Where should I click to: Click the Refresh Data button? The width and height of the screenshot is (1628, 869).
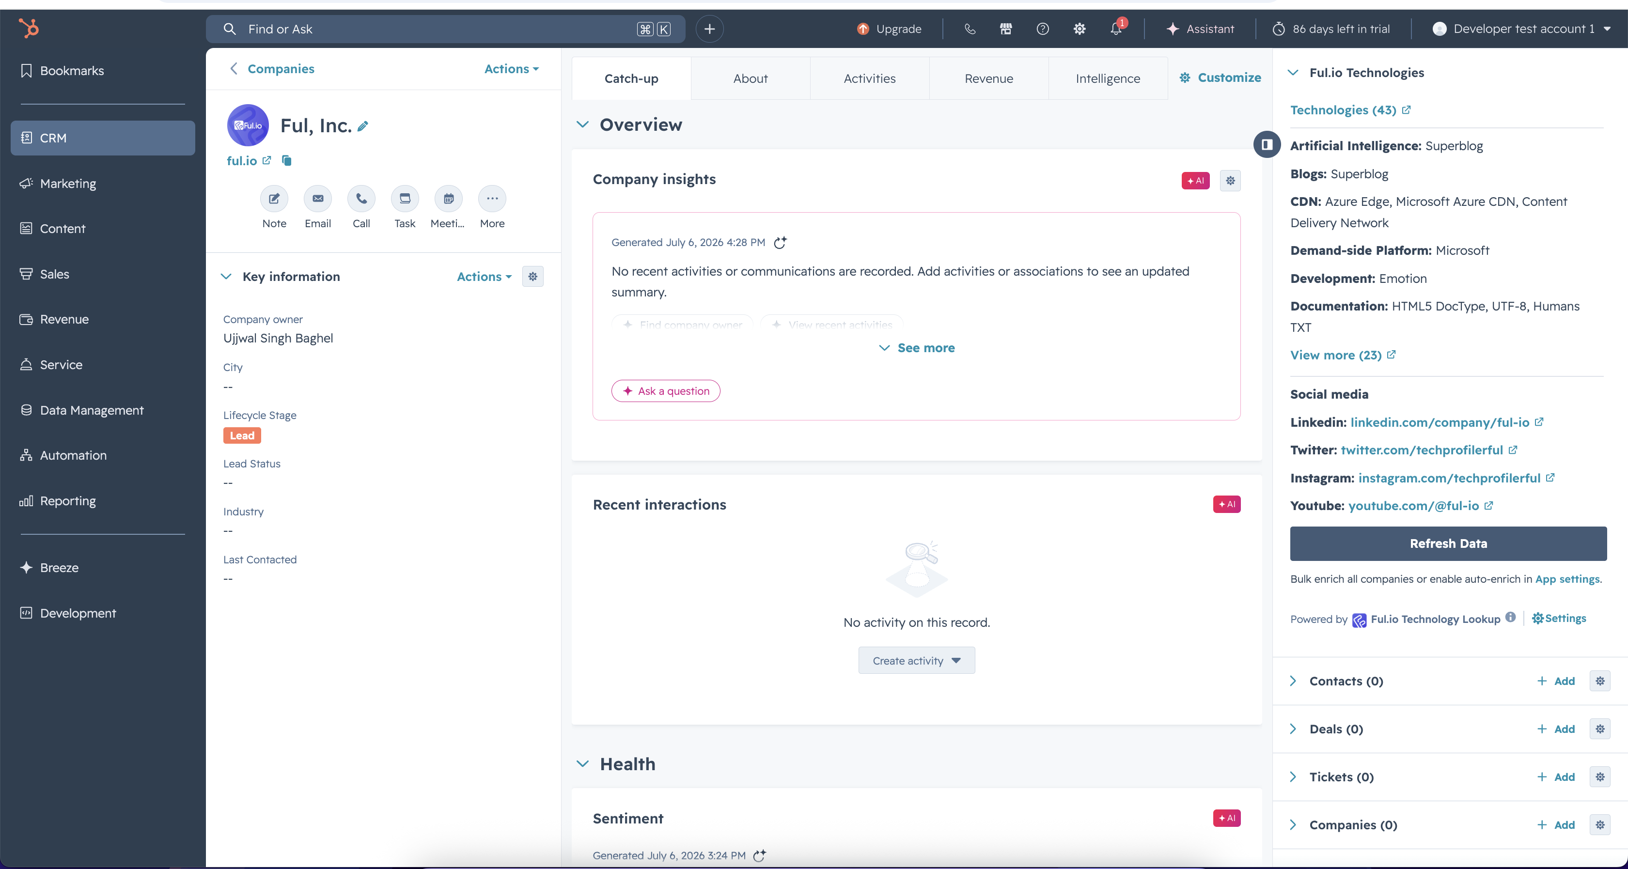click(x=1448, y=543)
